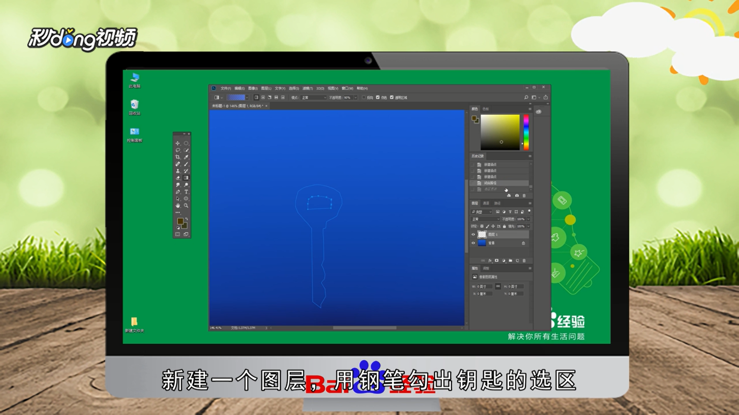Click the delete layer trash button
The image size is (739, 415).
(524, 261)
